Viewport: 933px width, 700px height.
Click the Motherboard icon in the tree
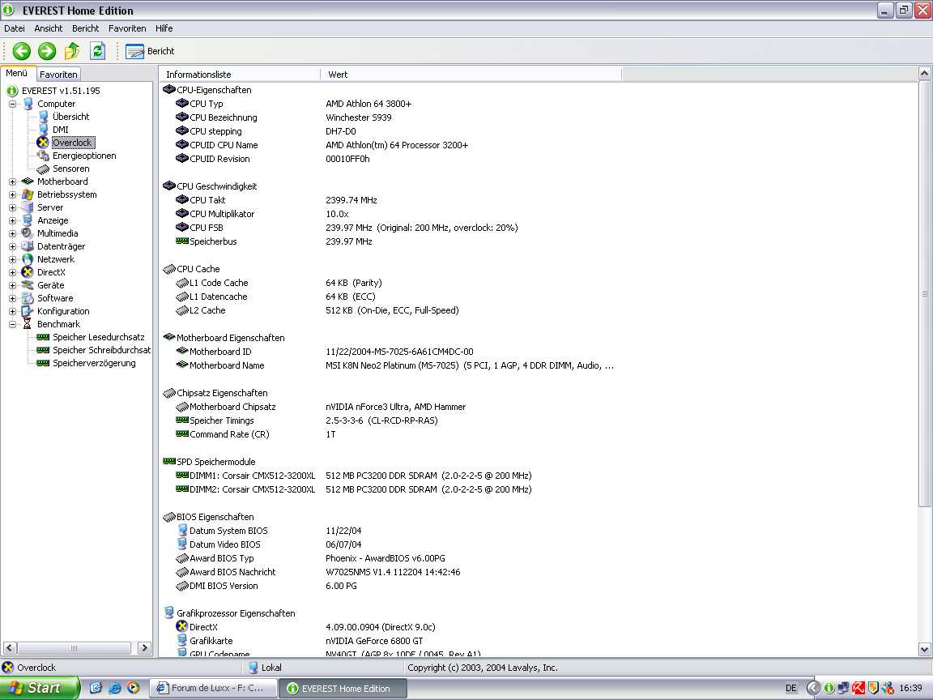pos(28,181)
